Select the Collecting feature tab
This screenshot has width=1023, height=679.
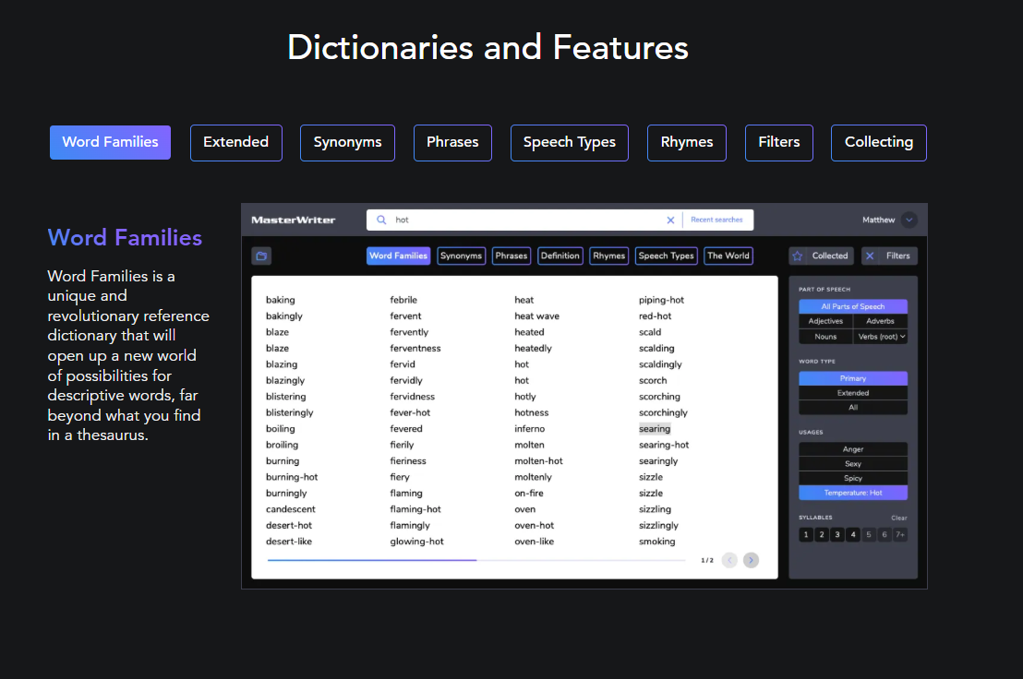click(x=879, y=142)
